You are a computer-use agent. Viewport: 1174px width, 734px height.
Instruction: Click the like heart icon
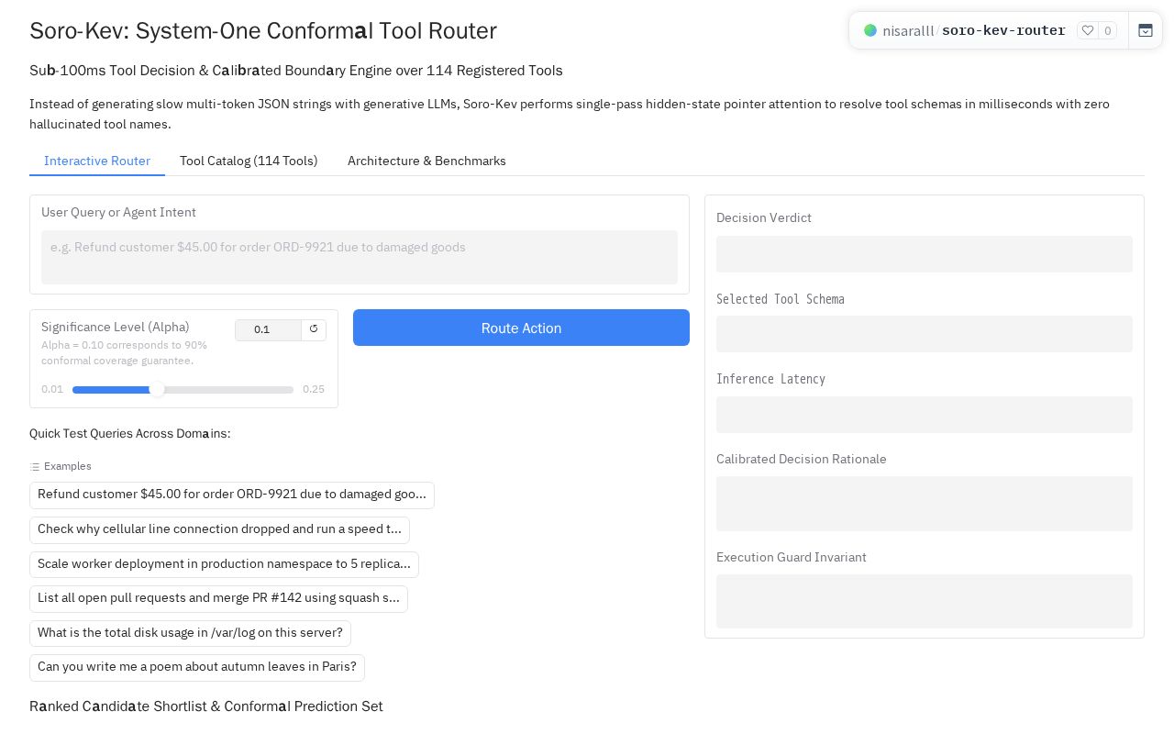pos(1088,30)
